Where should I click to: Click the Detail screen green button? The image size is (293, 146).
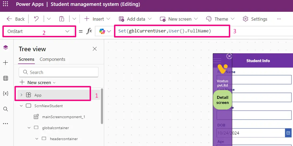222,100
